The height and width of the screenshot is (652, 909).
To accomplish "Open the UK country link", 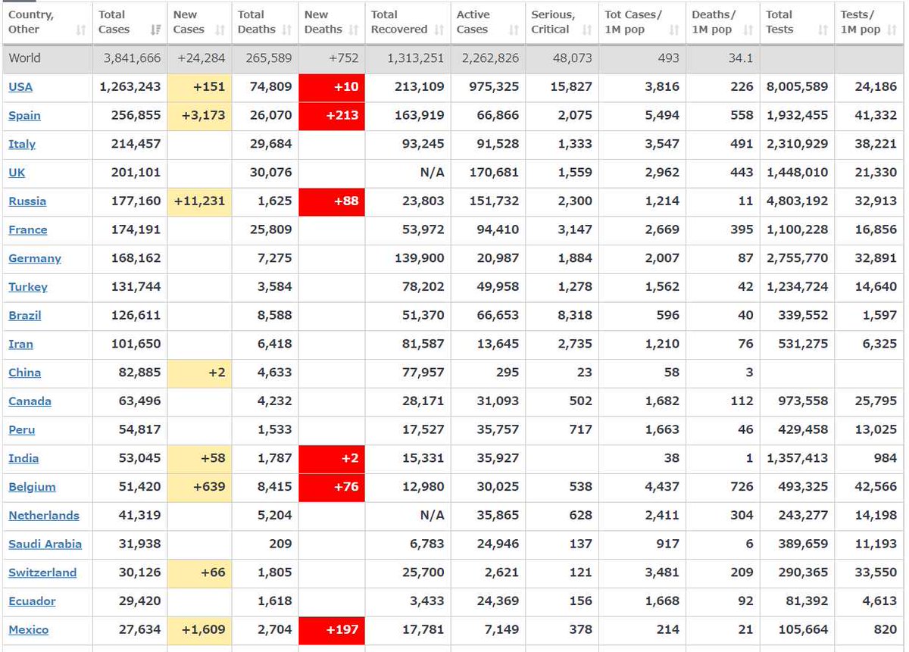I will pyautogui.click(x=17, y=173).
